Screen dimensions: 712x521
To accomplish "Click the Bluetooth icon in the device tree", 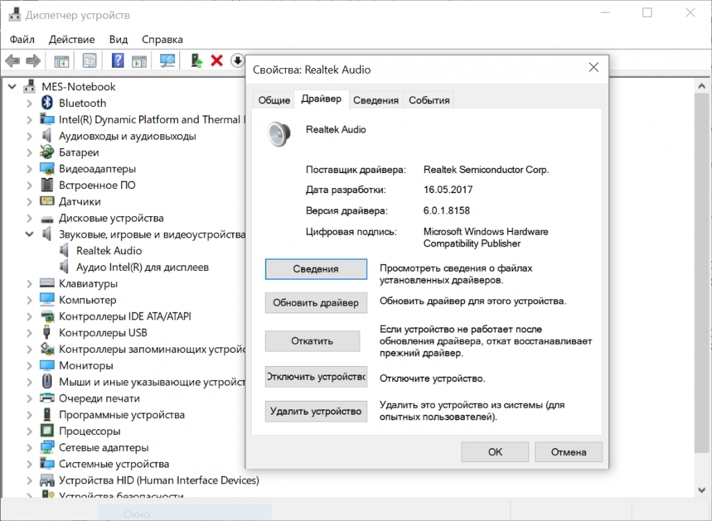I will tap(47, 103).
